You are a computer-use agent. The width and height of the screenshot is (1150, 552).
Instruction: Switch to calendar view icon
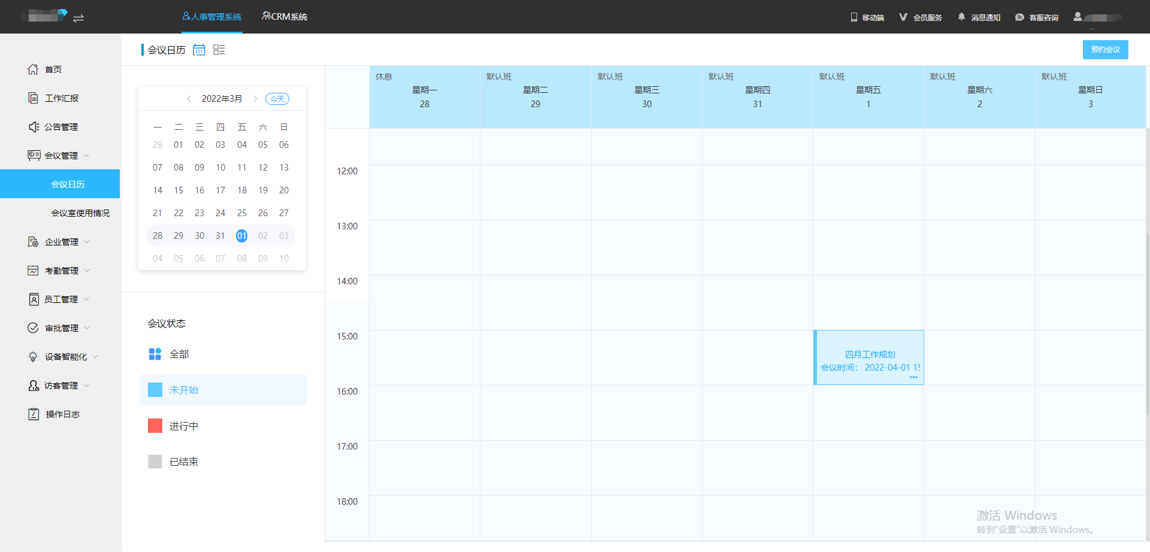(199, 50)
